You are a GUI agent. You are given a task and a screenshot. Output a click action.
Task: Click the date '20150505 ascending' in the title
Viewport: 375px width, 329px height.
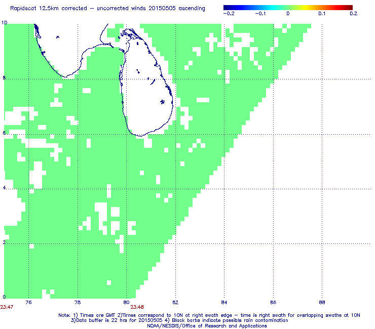coord(177,9)
